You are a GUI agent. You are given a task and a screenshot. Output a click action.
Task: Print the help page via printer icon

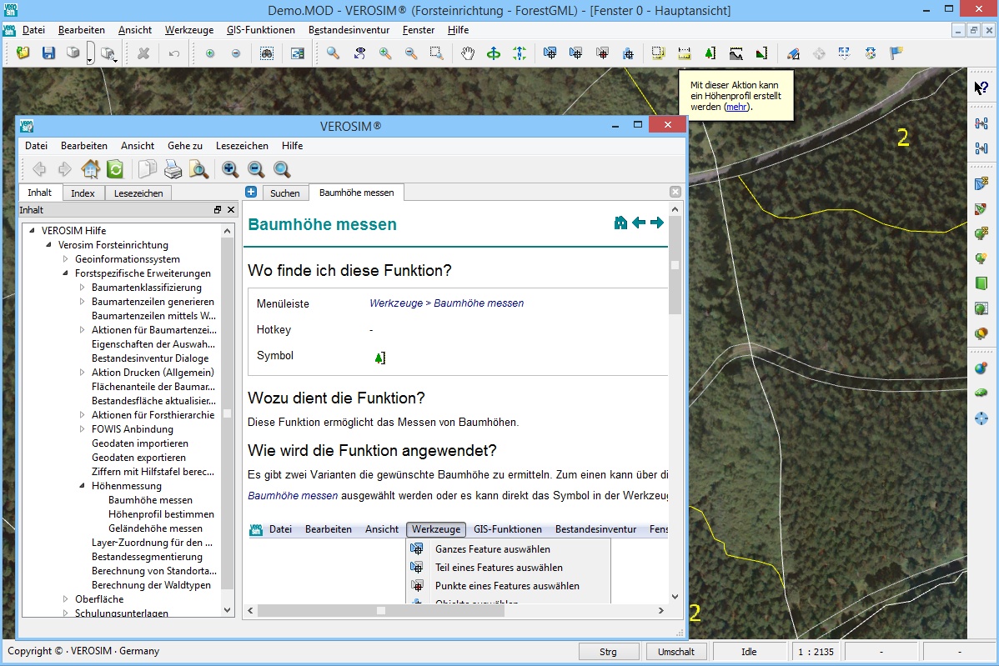[x=173, y=168]
